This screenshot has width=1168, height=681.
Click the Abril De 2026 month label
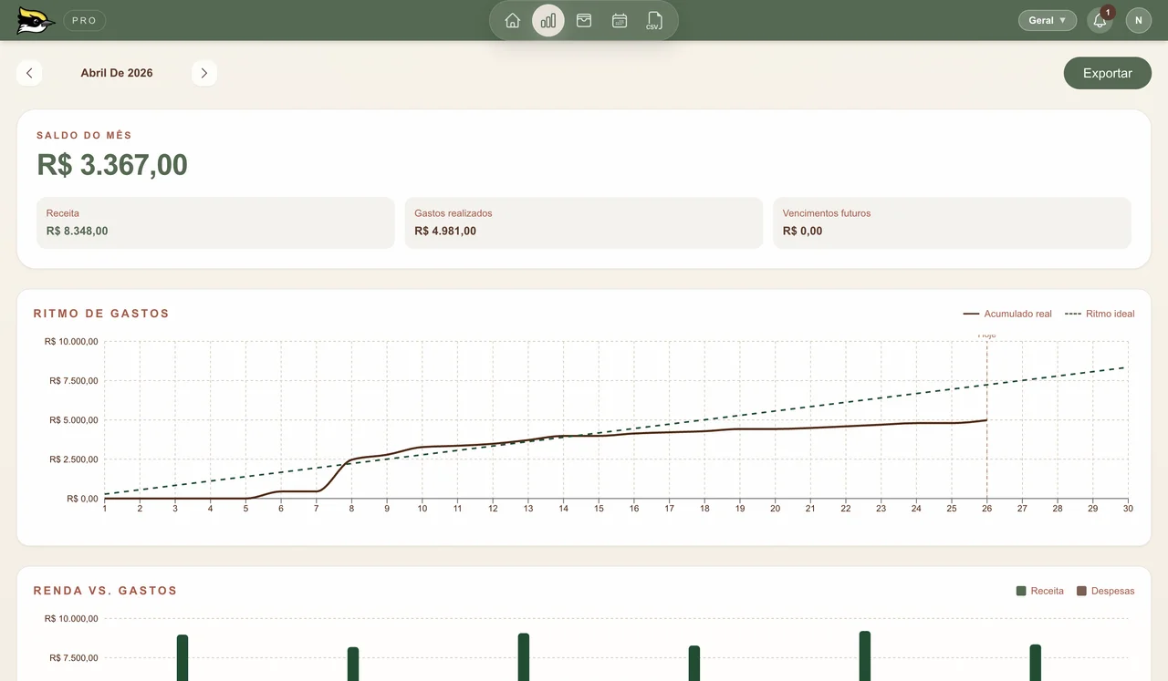[117, 73]
